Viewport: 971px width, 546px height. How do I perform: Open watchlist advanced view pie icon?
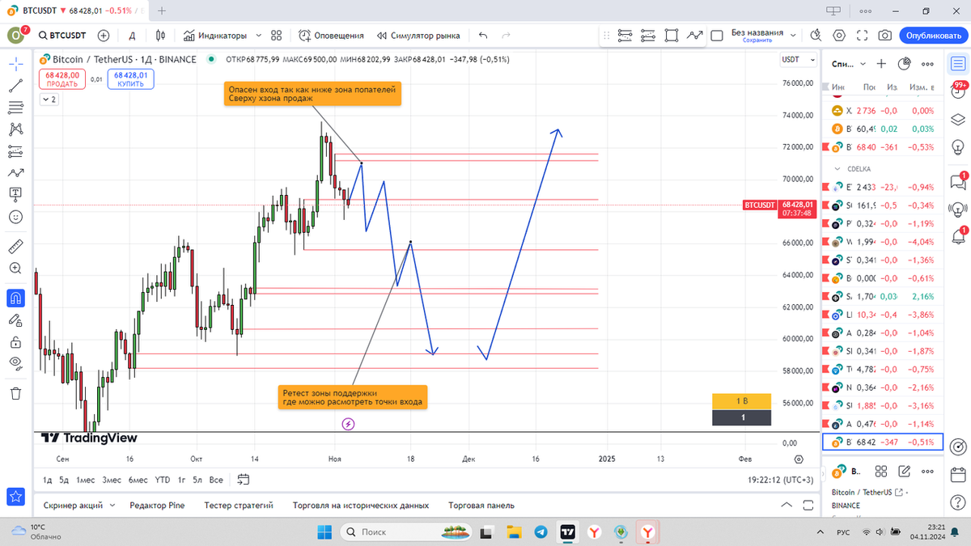pyautogui.click(x=904, y=64)
